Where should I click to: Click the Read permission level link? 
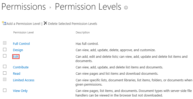pos(17,74)
